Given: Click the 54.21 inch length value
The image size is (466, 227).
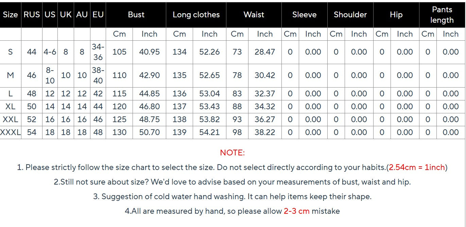Looking at the screenshot, I should point(209,132).
